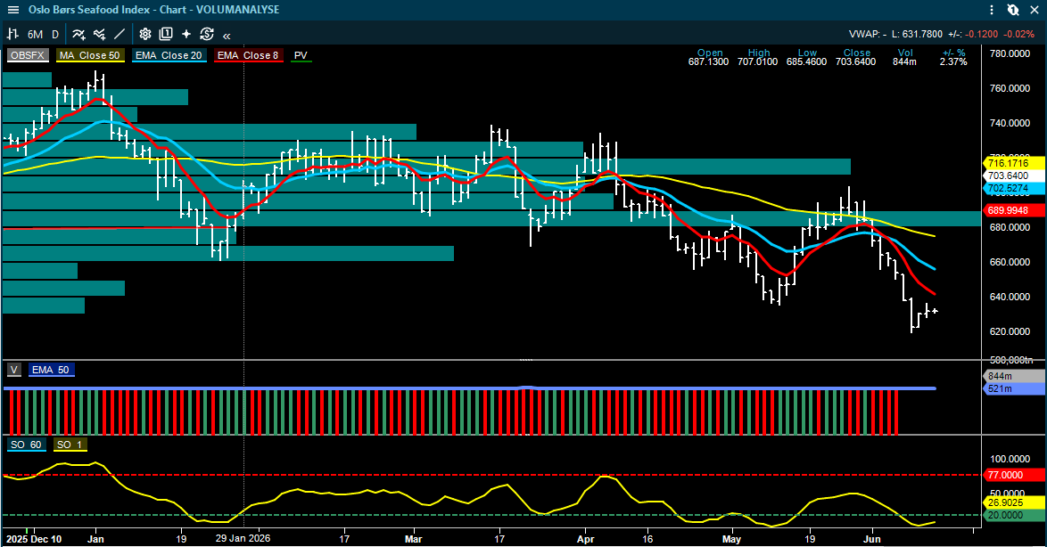This screenshot has height=547, width=1047.
Task: Add an indicator with the line-plus icon
Action: [78, 34]
